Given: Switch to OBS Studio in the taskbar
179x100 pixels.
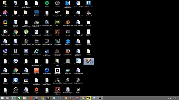Looking at the screenshot, I should point(100,98).
